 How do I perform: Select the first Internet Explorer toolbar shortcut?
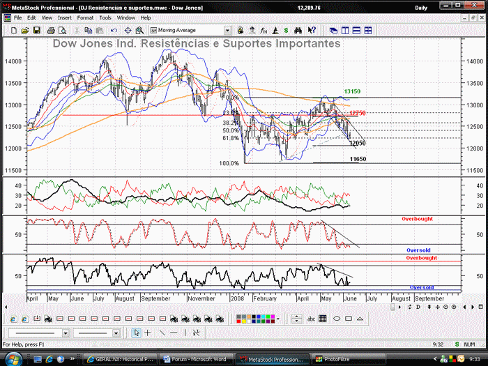tap(13, 319)
